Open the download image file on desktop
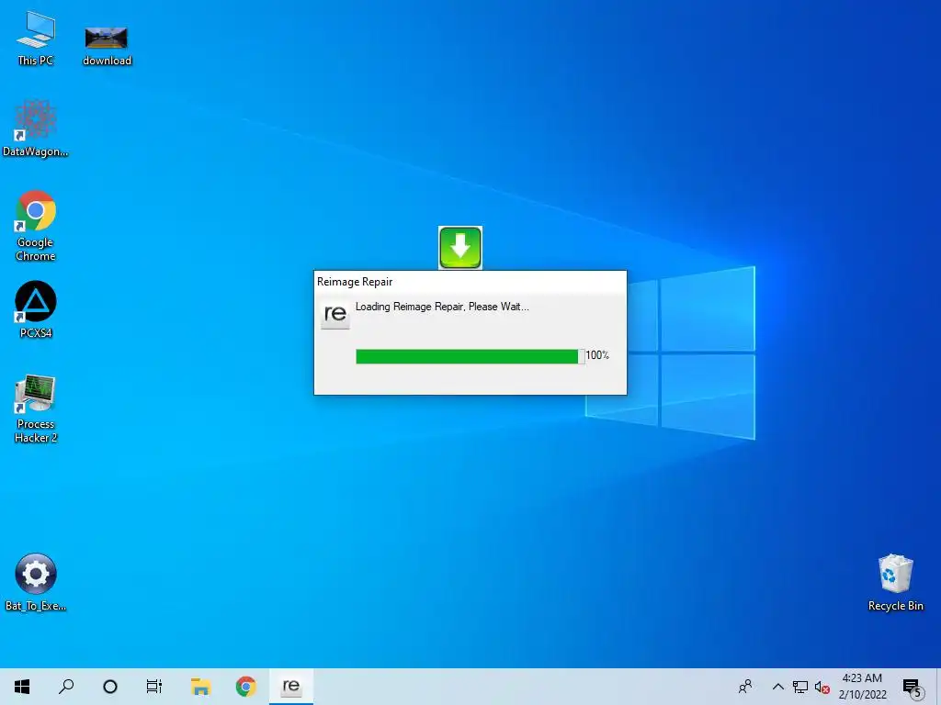The height and width of the screenshot is (705, 941). click(107, 45)
